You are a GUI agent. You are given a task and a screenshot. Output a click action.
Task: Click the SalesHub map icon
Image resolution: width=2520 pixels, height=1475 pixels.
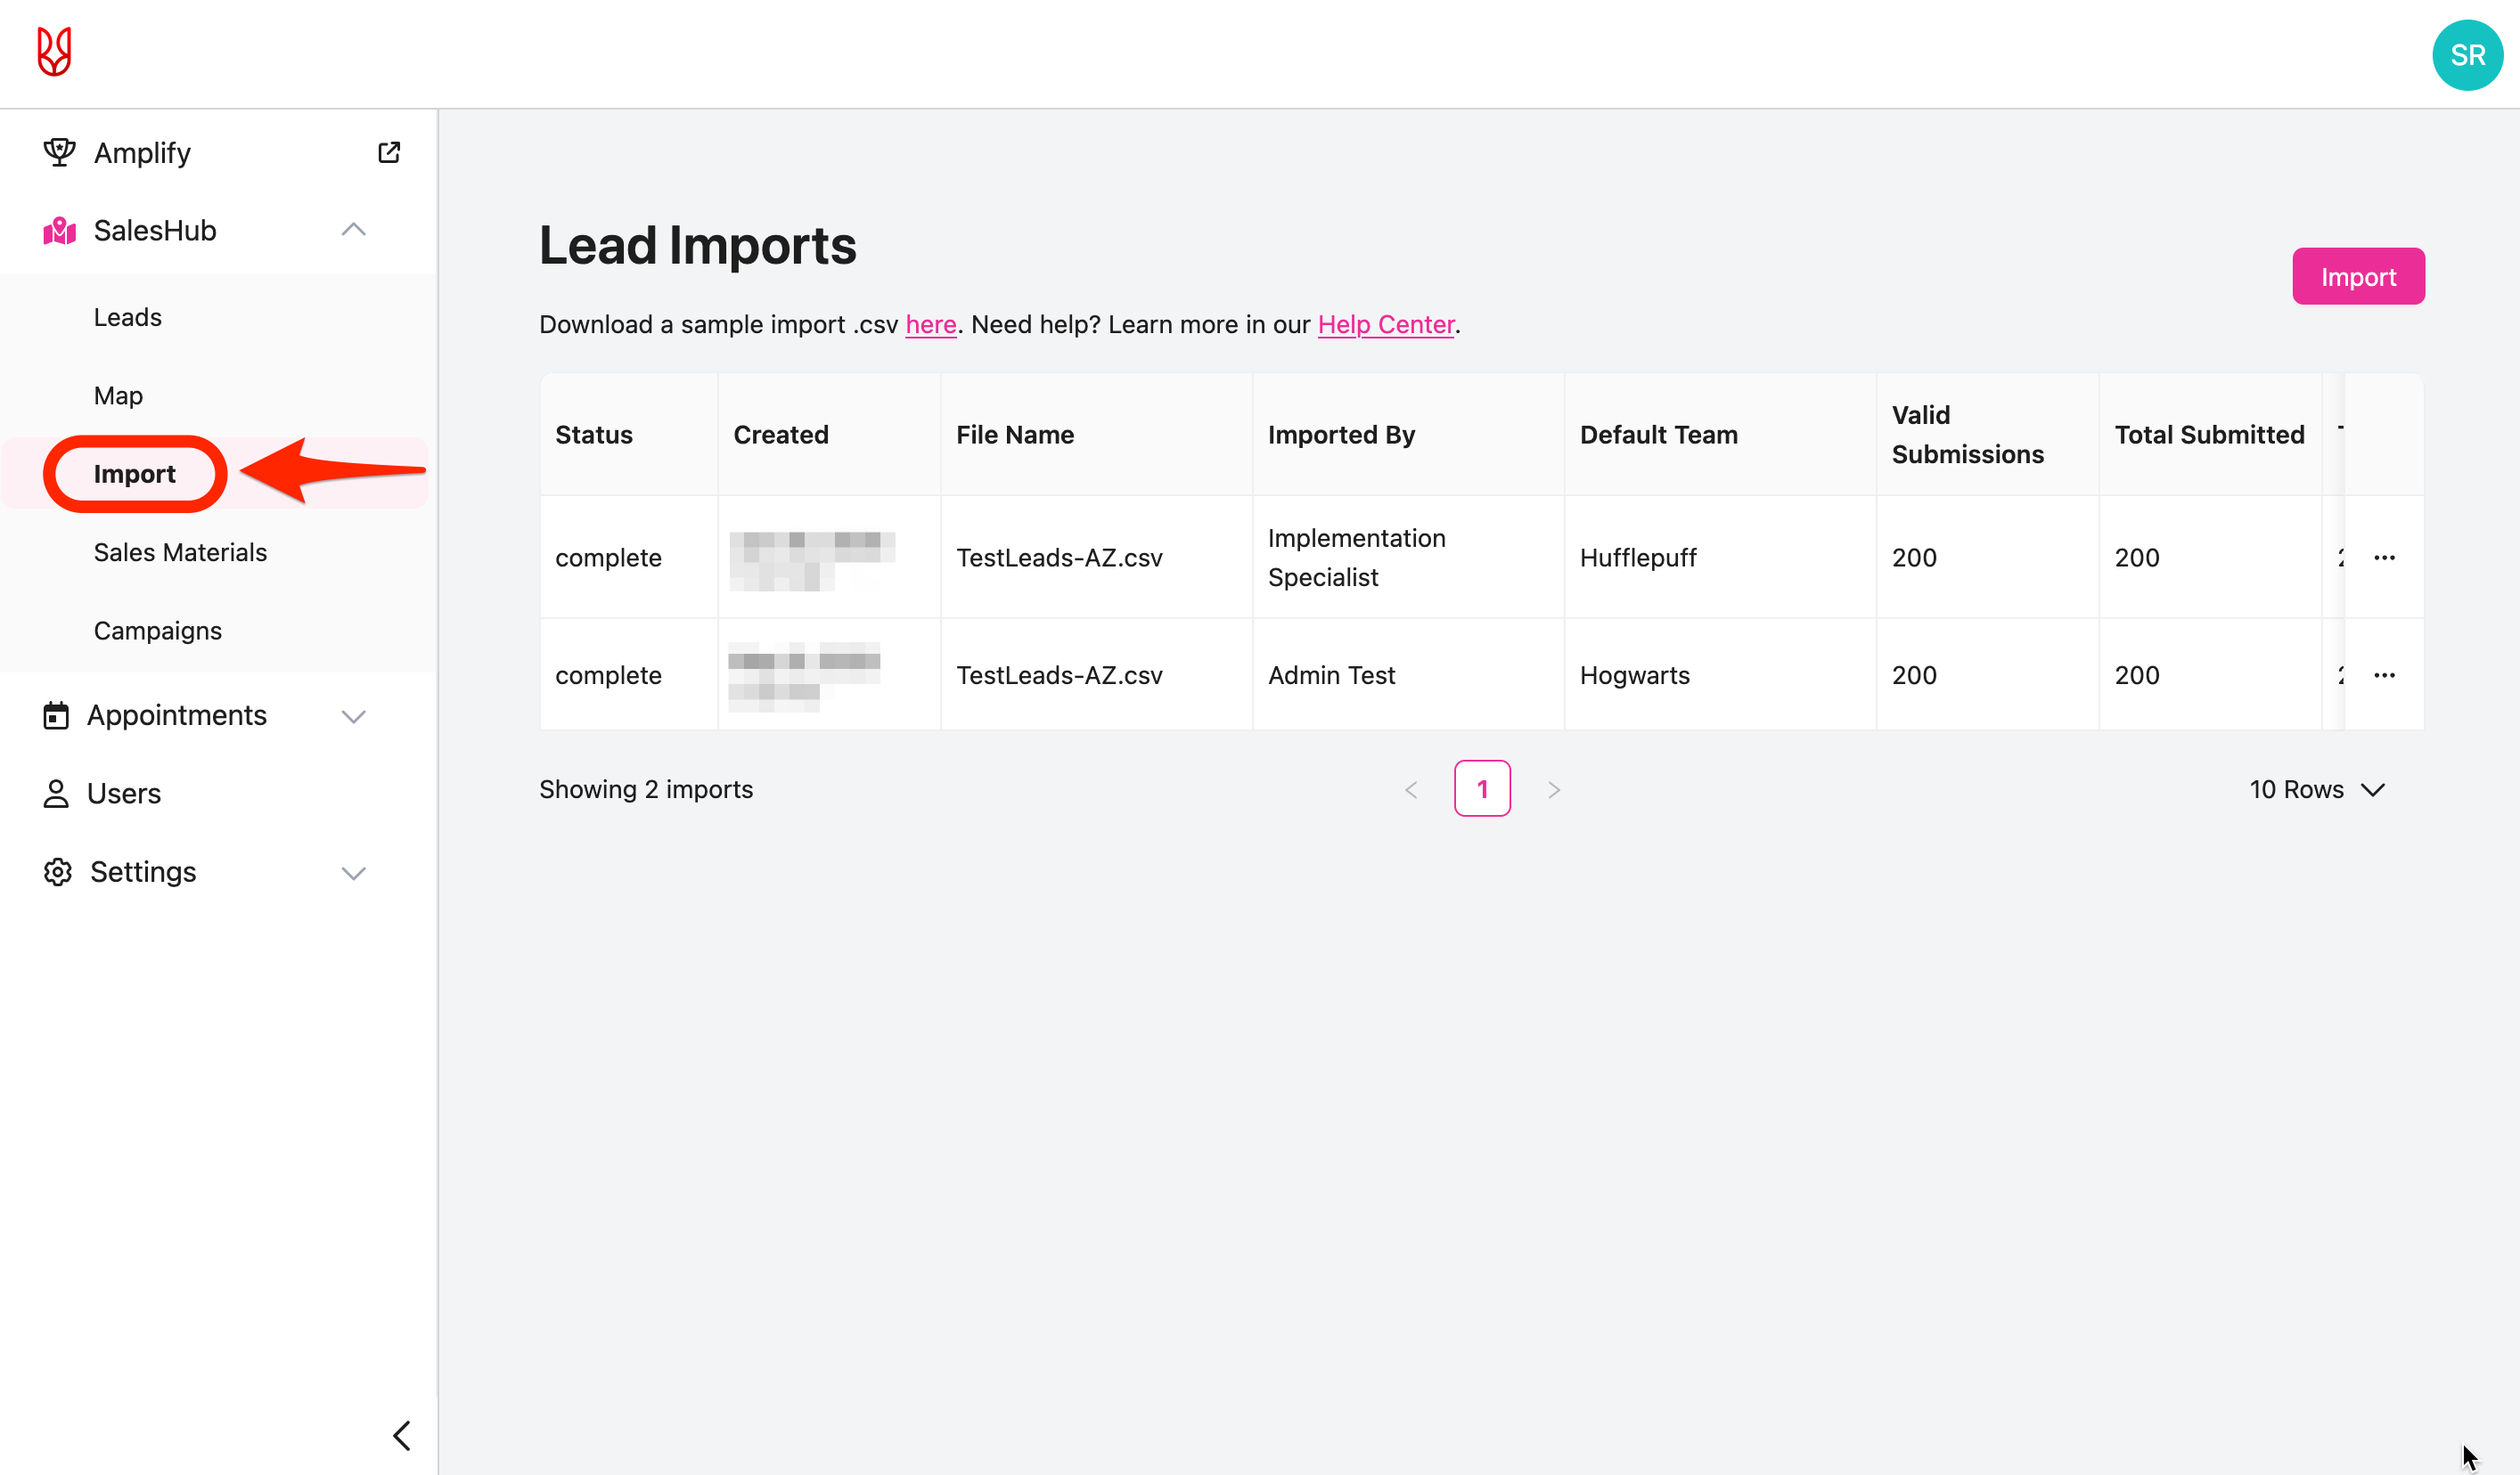[59, 231]
